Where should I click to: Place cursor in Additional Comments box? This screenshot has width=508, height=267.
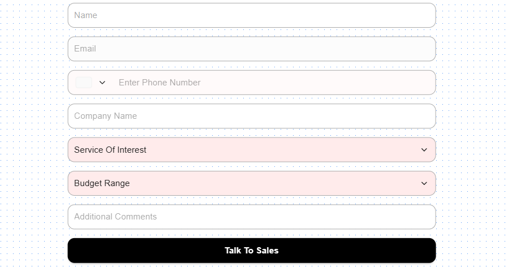click(x=115, y=217)
